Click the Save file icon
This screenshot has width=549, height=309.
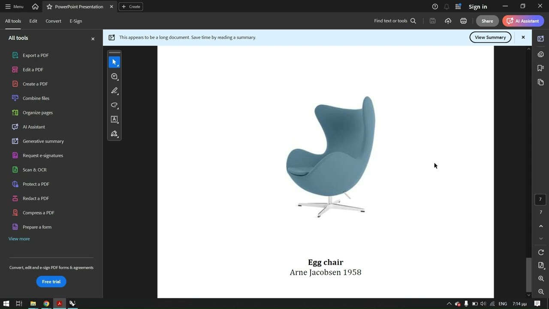(432, 21)
